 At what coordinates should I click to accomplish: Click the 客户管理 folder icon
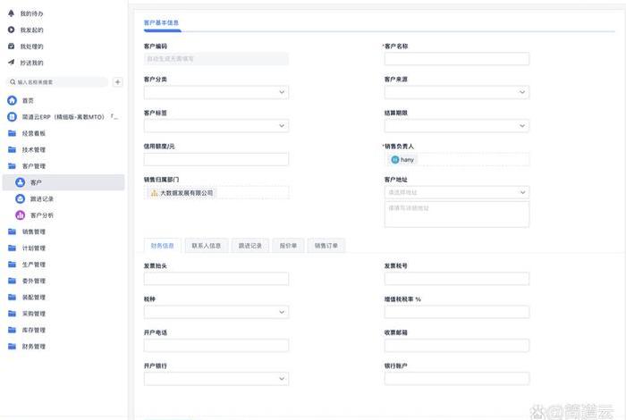coord(12,166)
